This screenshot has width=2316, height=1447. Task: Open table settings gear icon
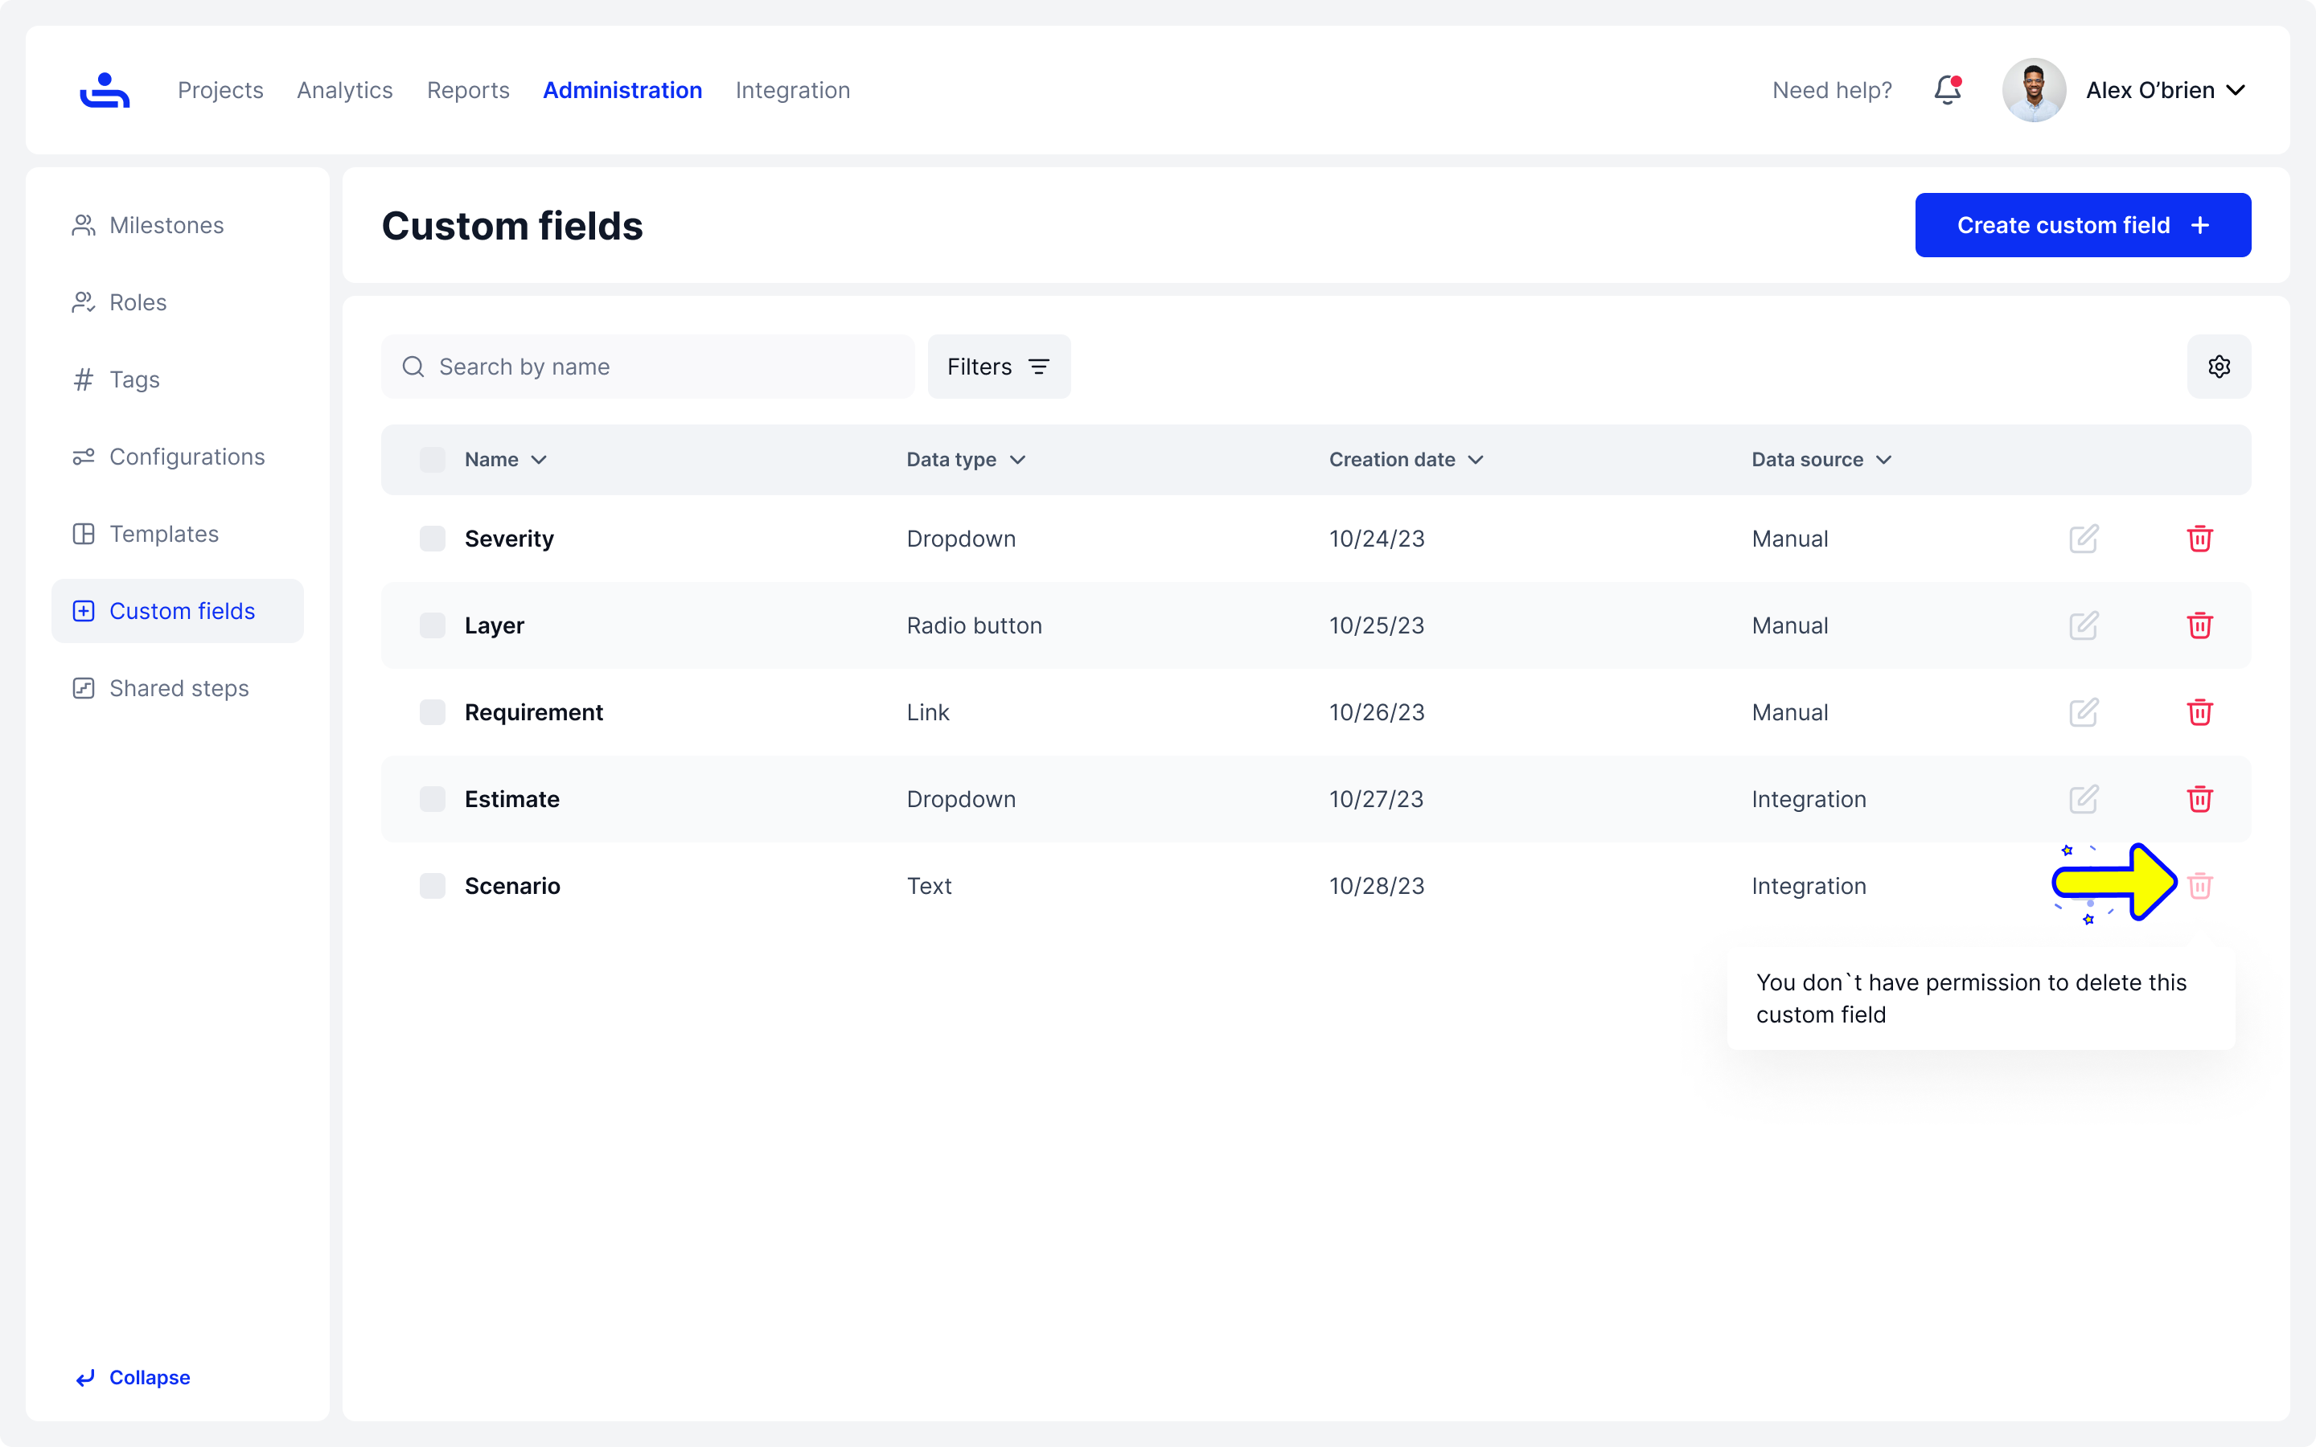pyautogui.click(x=2219, y=367)
